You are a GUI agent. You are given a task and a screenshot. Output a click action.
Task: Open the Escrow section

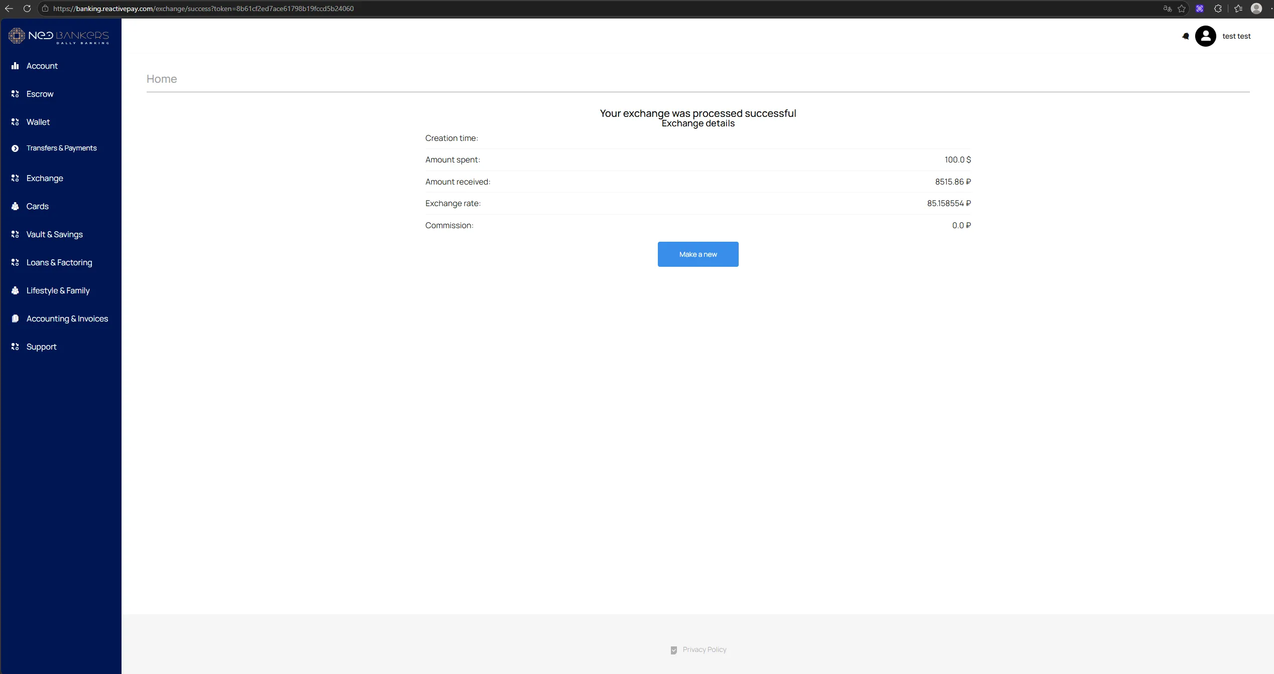(40, 94)
